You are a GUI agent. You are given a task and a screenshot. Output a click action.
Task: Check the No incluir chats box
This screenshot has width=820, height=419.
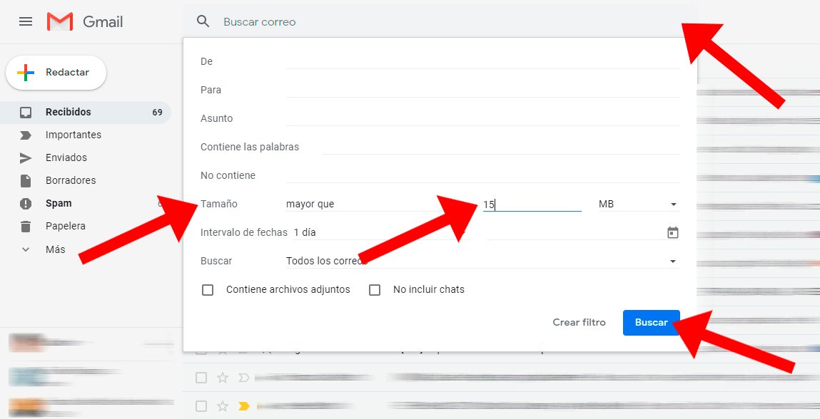pyautogui.click(x=375, y=290)
